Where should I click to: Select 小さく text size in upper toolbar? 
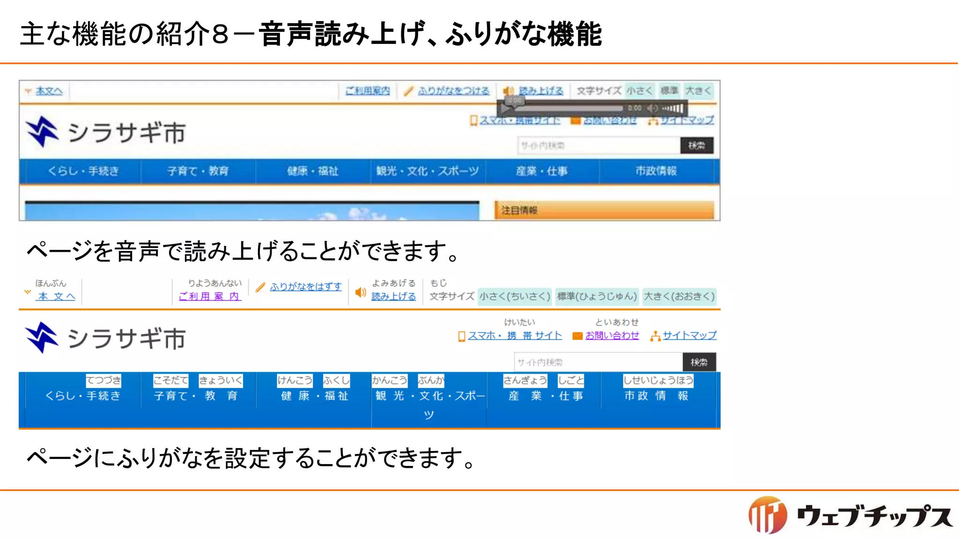click(640, 90)
